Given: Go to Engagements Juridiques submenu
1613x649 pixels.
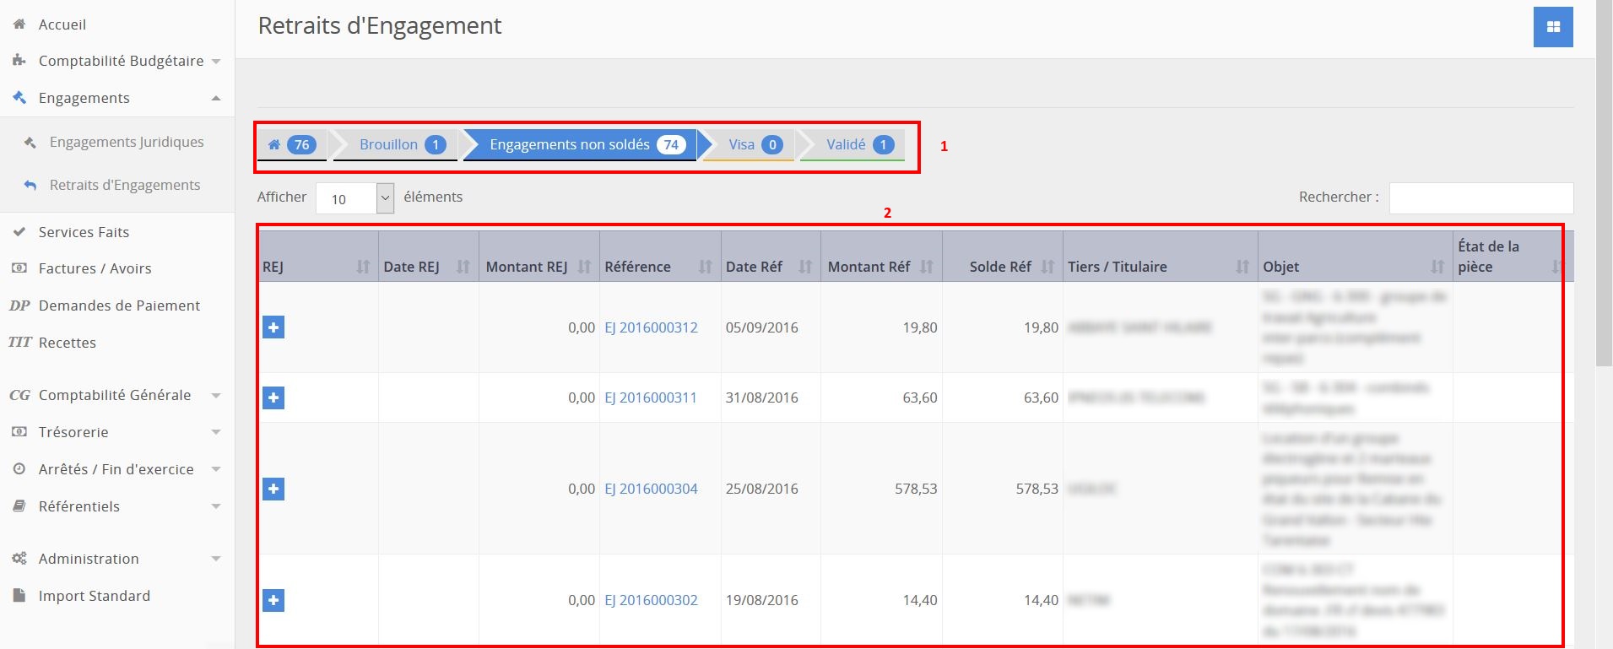Looking at the screenshot, I should click(127, 142).
